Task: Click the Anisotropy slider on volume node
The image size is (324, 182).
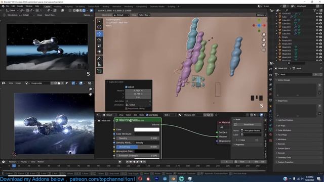Action: [138, 147]
